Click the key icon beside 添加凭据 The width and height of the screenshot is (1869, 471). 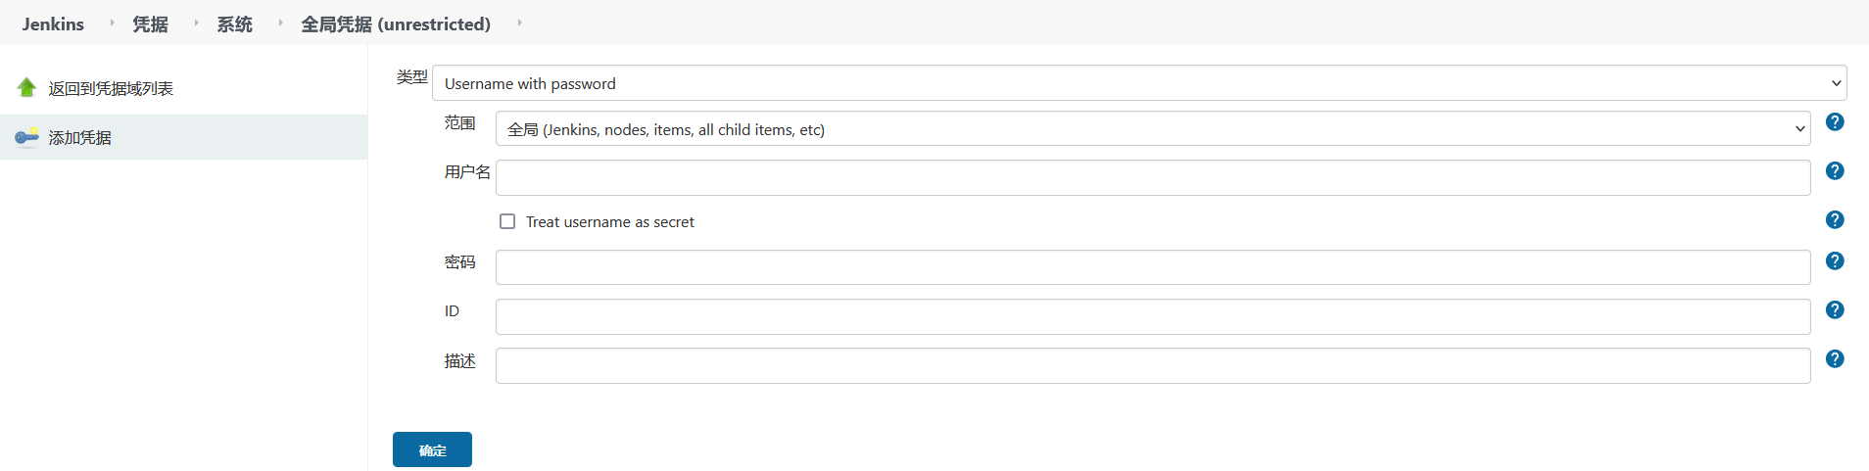coord(26,137)
